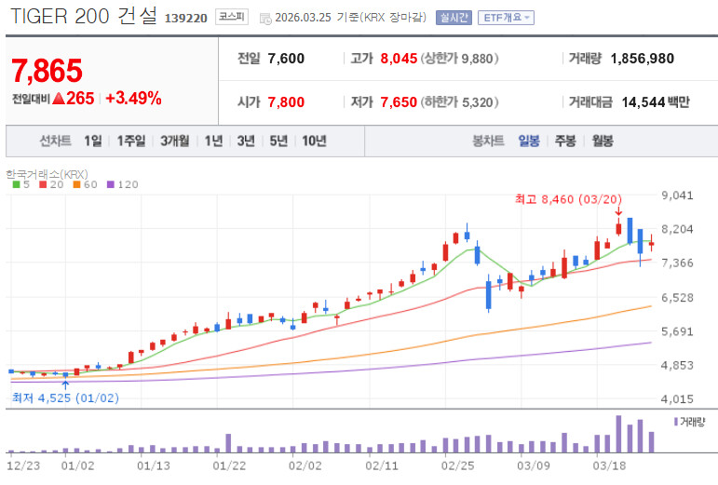Switch to the 일봉 candle chart

tap(529, 141)
